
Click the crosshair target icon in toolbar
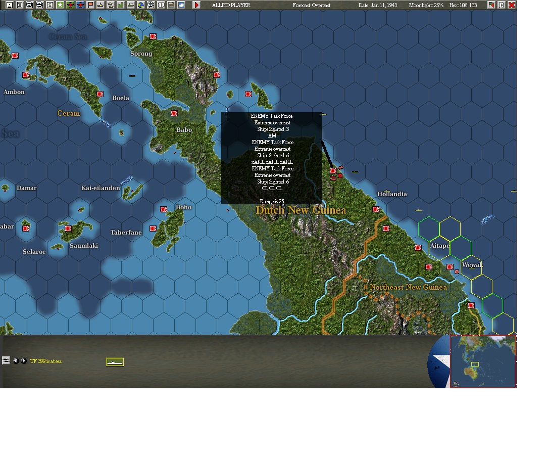pos(151,5)
